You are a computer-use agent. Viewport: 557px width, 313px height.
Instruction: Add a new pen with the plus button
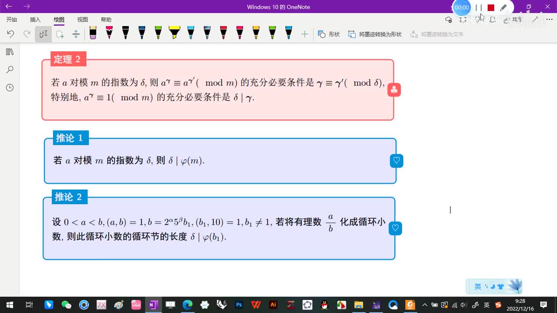tap(305, 34)
